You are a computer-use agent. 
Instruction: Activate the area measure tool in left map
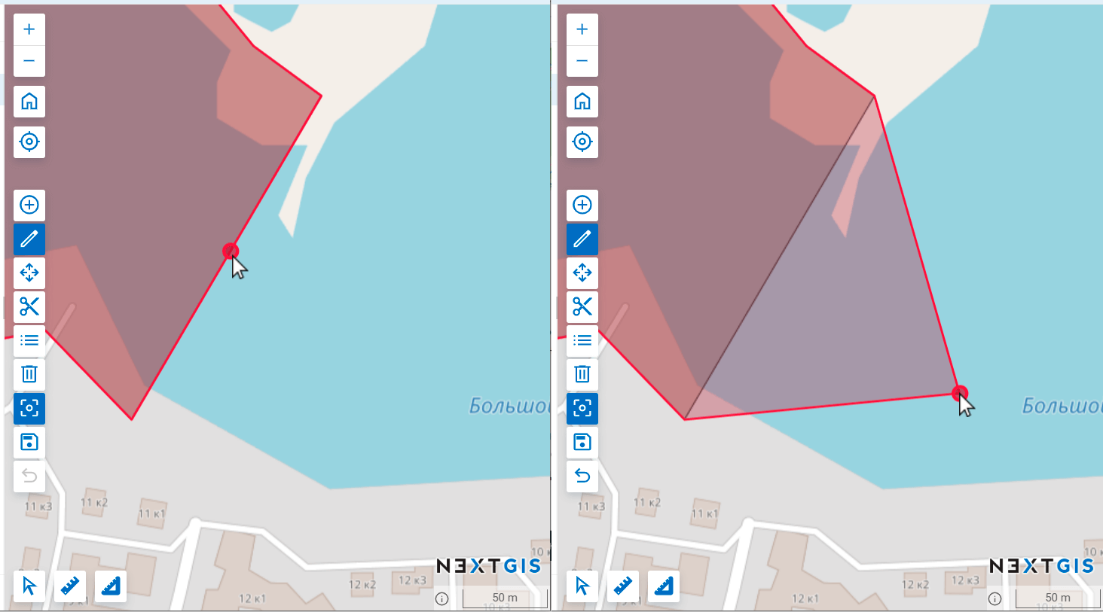pyautogui.click(x=111, y=586)
